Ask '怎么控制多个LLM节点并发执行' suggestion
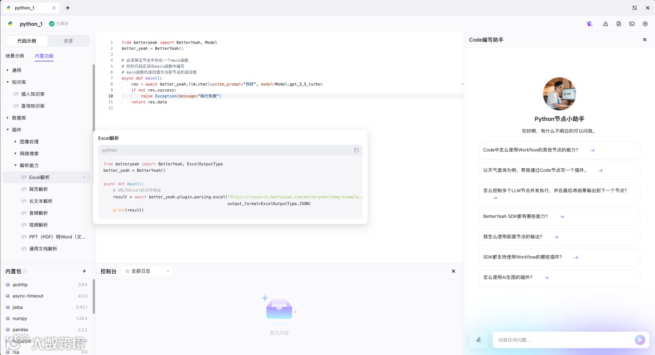Viewport: 655px width, 355px height. pos(559,194)
